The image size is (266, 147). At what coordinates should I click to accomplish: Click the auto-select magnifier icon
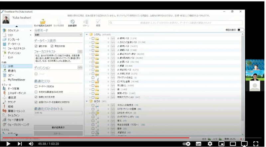tap(72, 22)
